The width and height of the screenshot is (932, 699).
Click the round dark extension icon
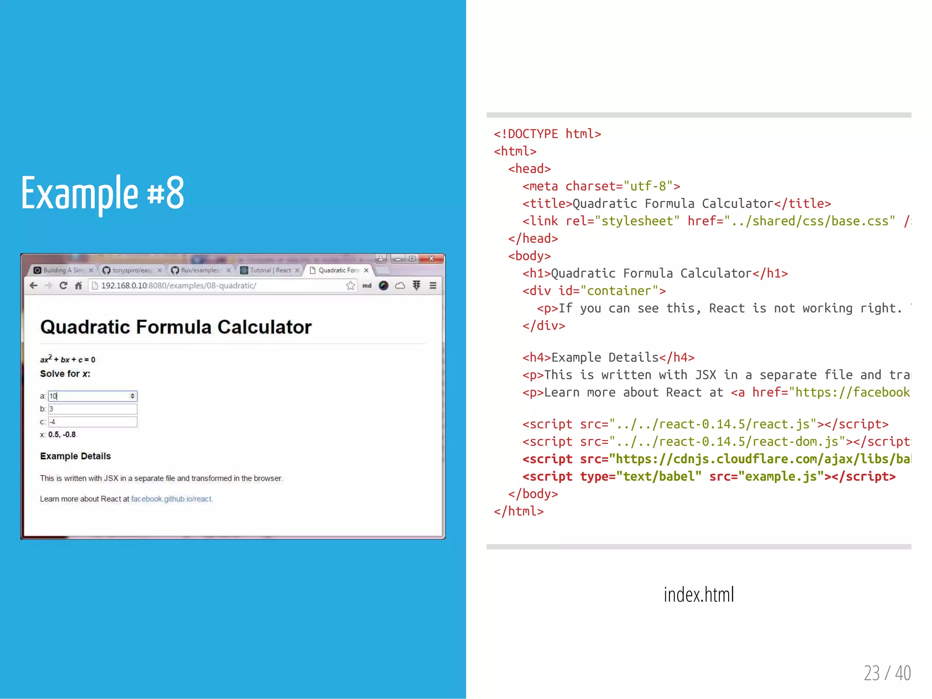coord(384,286)
